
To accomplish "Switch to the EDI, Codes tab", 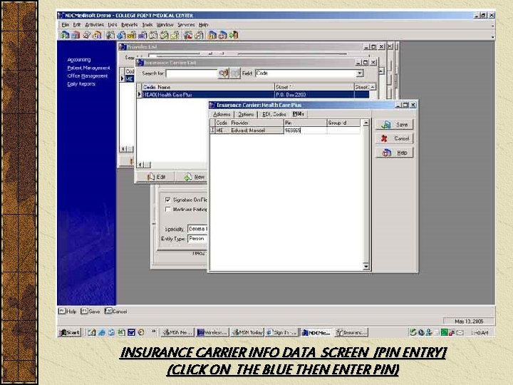I will pos(274,114).
